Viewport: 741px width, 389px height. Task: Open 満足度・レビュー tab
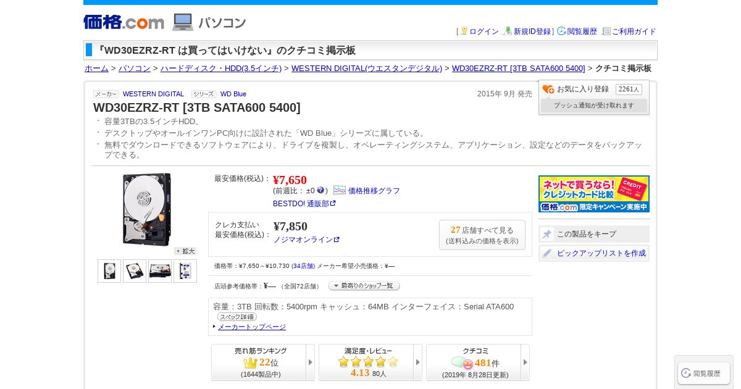[366, 362]
